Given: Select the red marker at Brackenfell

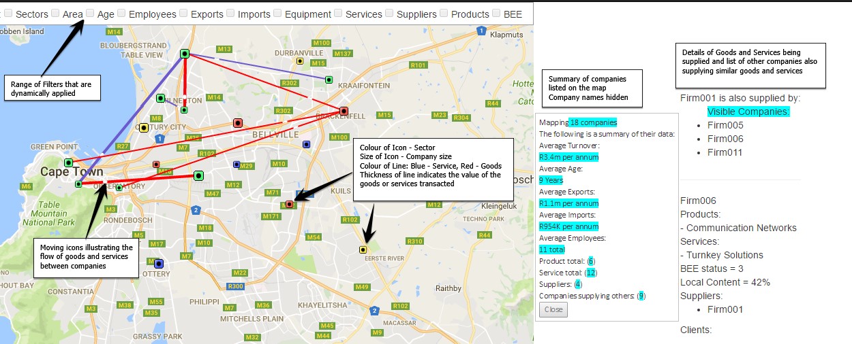Looking at the screenshot, I should [x=344, y=111].
